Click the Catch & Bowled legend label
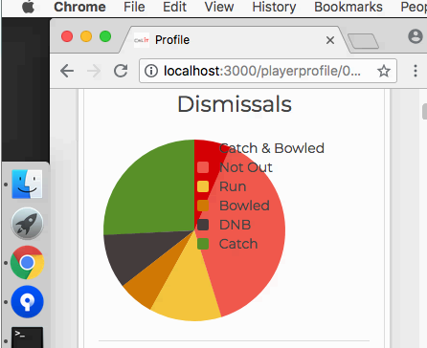Viewport: 427px width, 348px height. coord(272,148)
